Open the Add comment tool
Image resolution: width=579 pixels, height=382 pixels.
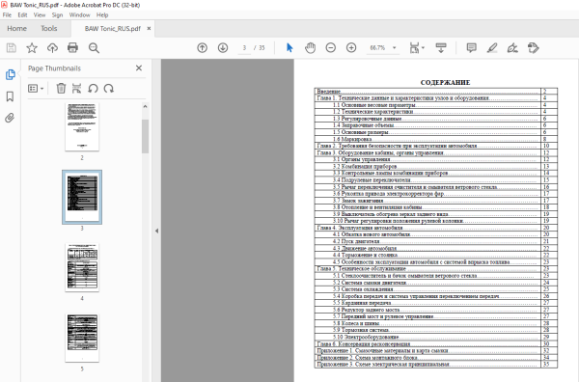[471, 47]
